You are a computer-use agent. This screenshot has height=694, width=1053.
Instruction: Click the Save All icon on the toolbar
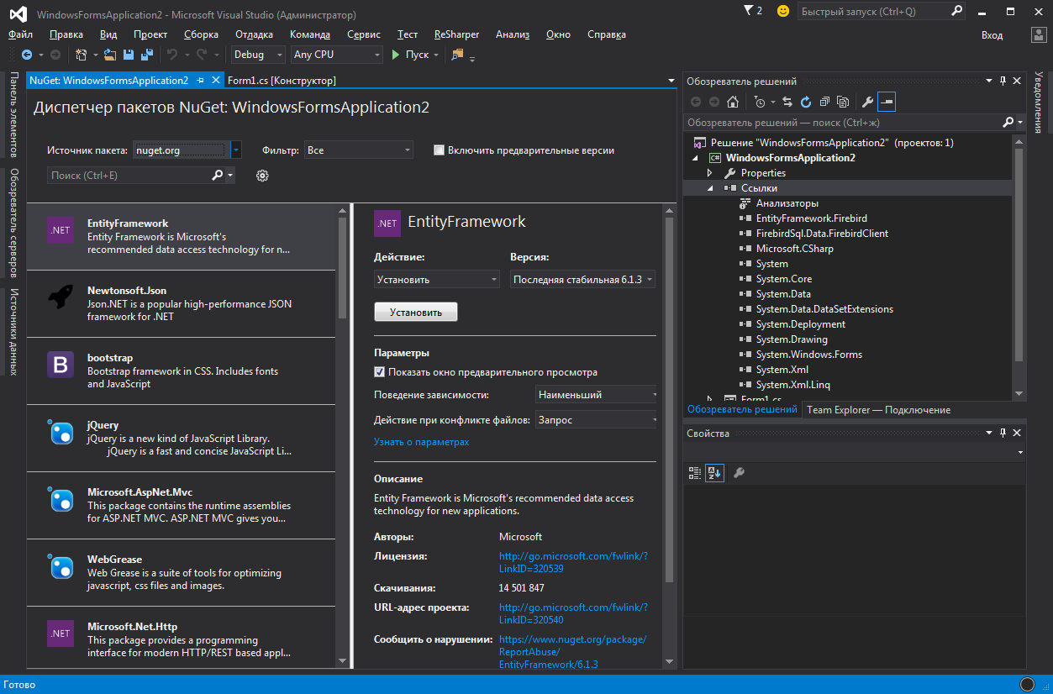(145, 54)
